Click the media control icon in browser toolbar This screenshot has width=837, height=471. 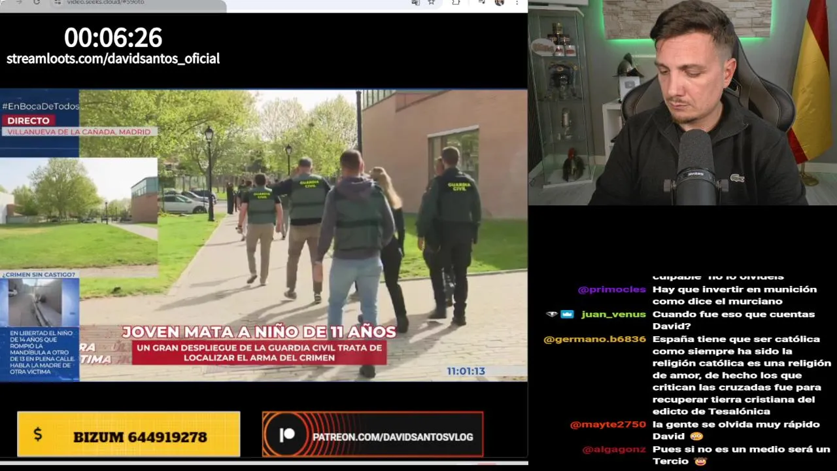pyautogui.click(x=481, y=3)
